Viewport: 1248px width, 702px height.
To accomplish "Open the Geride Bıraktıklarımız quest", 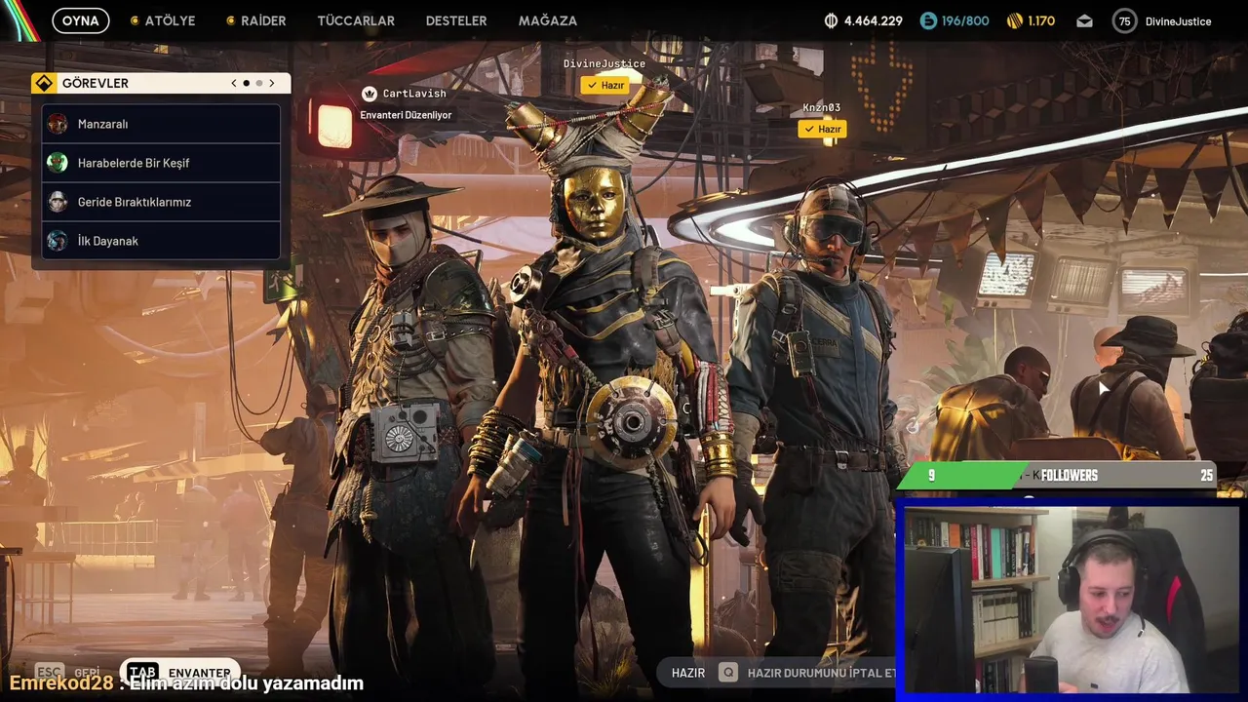I will coord(161,202).
